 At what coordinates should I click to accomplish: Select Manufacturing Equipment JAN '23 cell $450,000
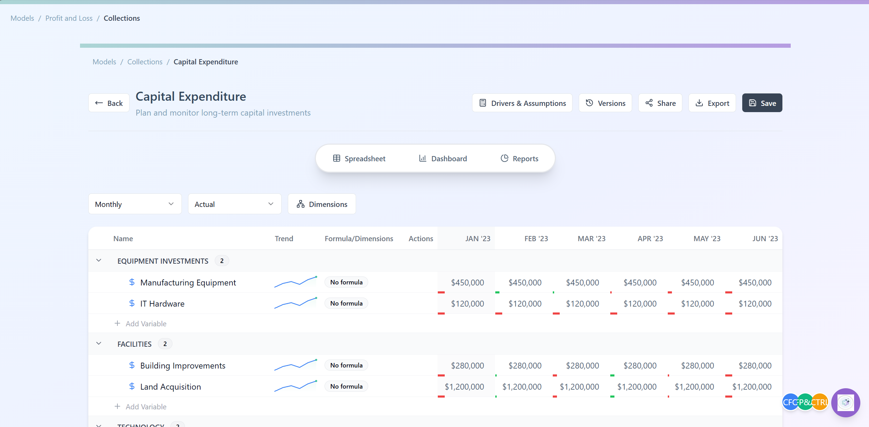tap(466, 282)
